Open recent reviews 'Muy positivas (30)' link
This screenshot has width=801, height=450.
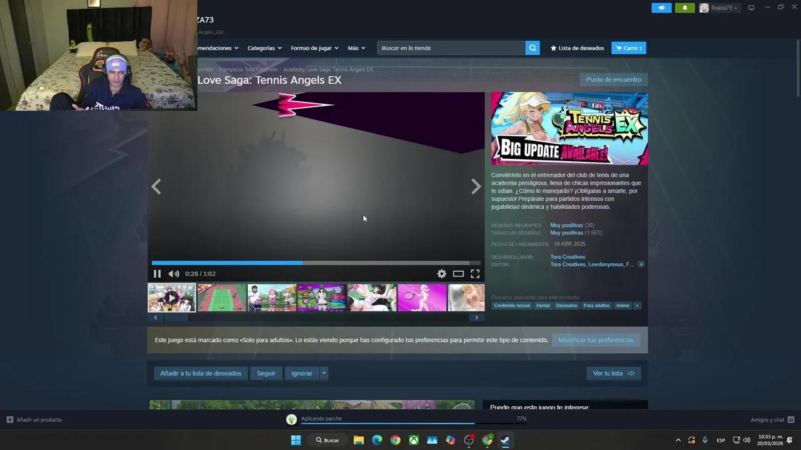572,225
